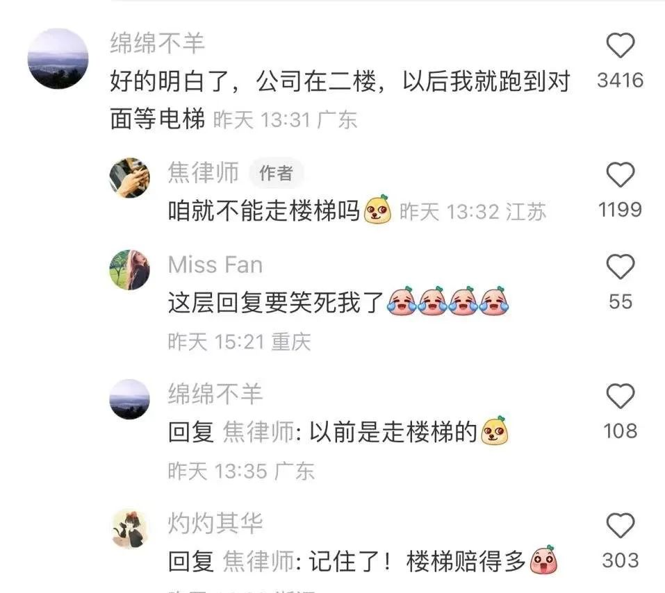This screenshot has width=665, height=593.
Task: Tap the 作者 author badge
Action: [x=276, y=173]
